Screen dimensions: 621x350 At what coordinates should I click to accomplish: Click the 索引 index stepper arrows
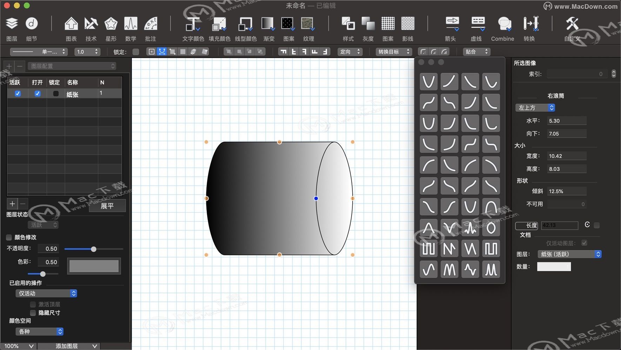tap(614, 74)
